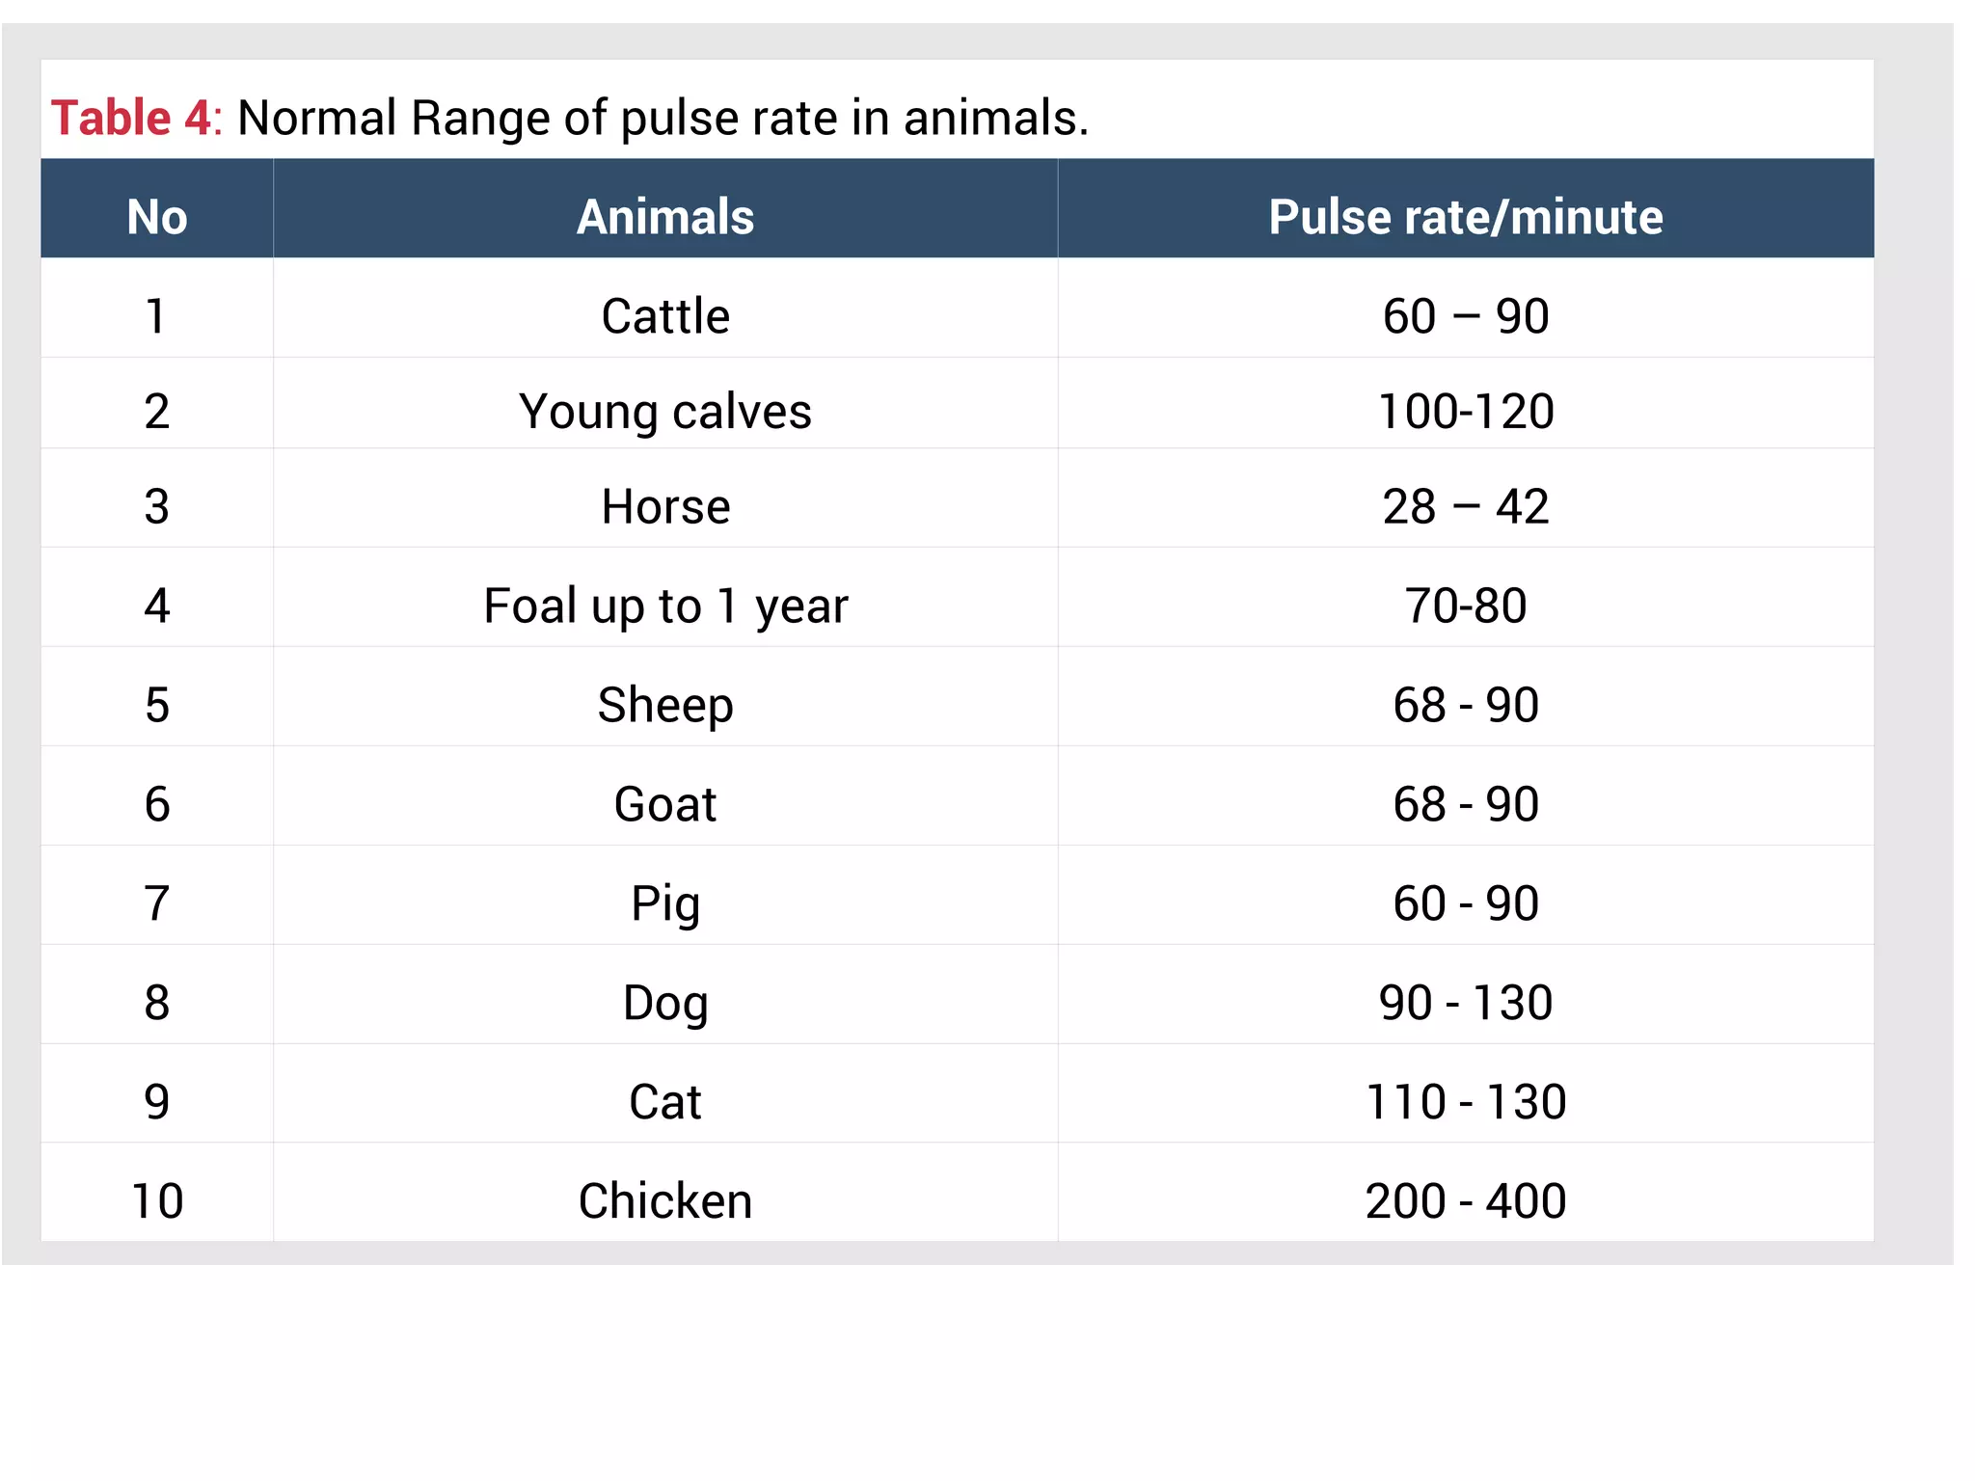The height and width of the screenshot is (1481, 1975).
Task: Click row number 10 in the No column
Action: pyautogui.click(x=157, y=1201)
